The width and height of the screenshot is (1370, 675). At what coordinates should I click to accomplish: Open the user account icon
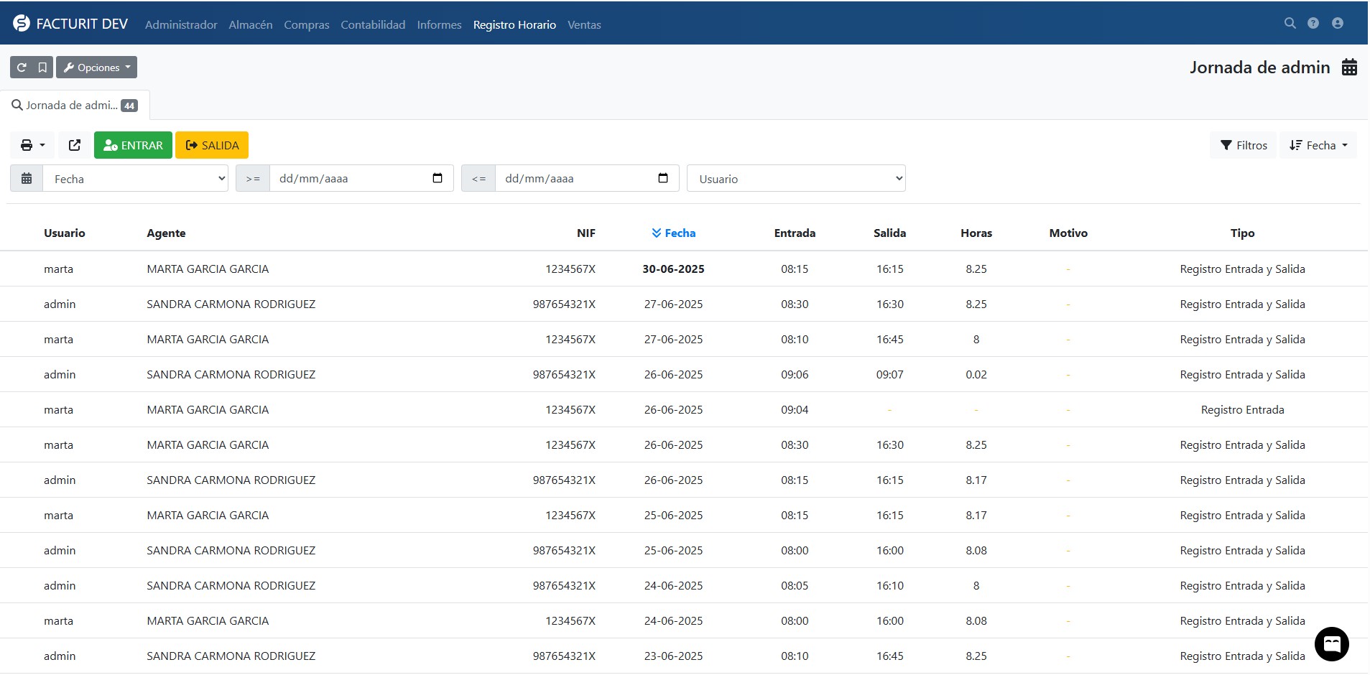[x=1337, y=24]
